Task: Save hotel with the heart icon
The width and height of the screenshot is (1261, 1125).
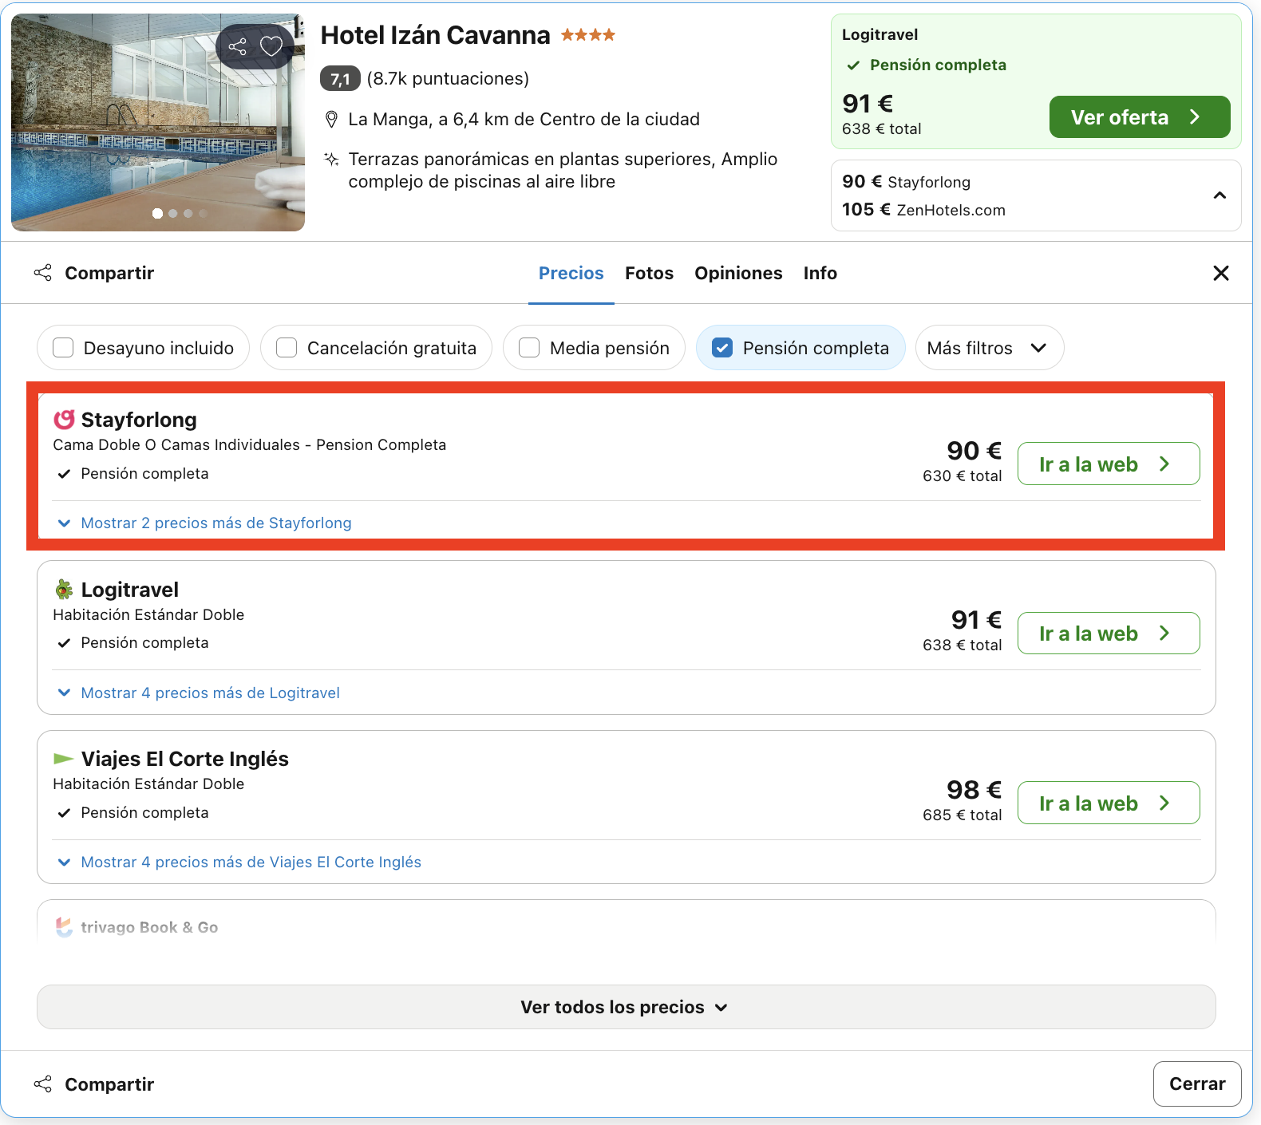Action: click(x=271, y=46)
